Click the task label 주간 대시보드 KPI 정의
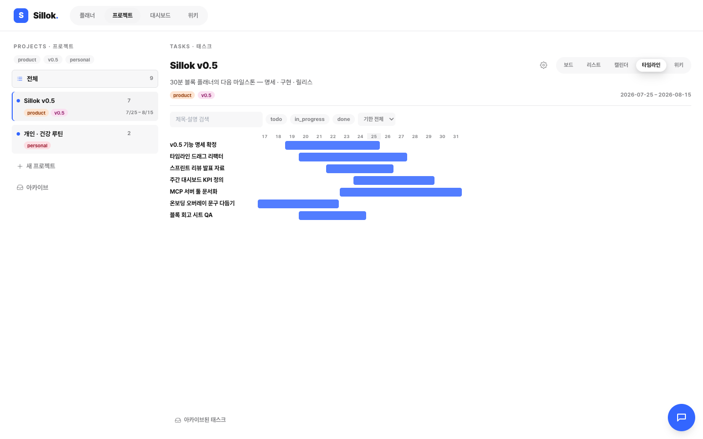 coord(197,180)
